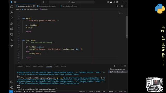Viewport: 166px width, 93px height.
Task: Close the test_stackoverflow.py tab
Action: (x=34, y=6)
